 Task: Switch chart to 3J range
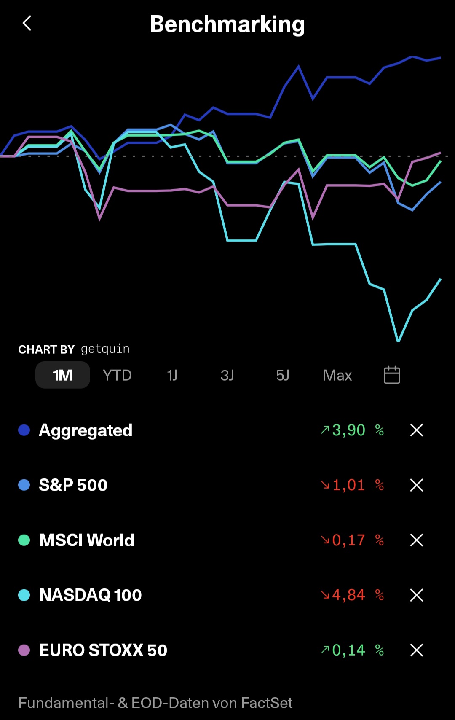click(x=227, y=375)
